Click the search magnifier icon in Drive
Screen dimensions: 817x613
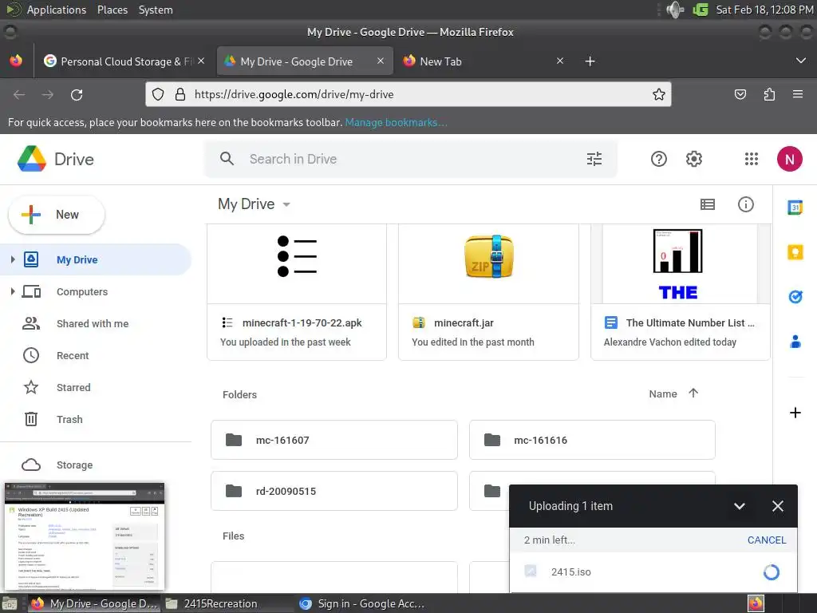click(x=227, y=159)
